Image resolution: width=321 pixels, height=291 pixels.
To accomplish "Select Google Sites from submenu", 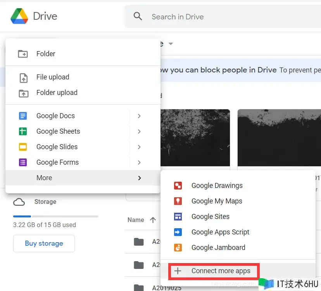I will (x=238, y=217).
